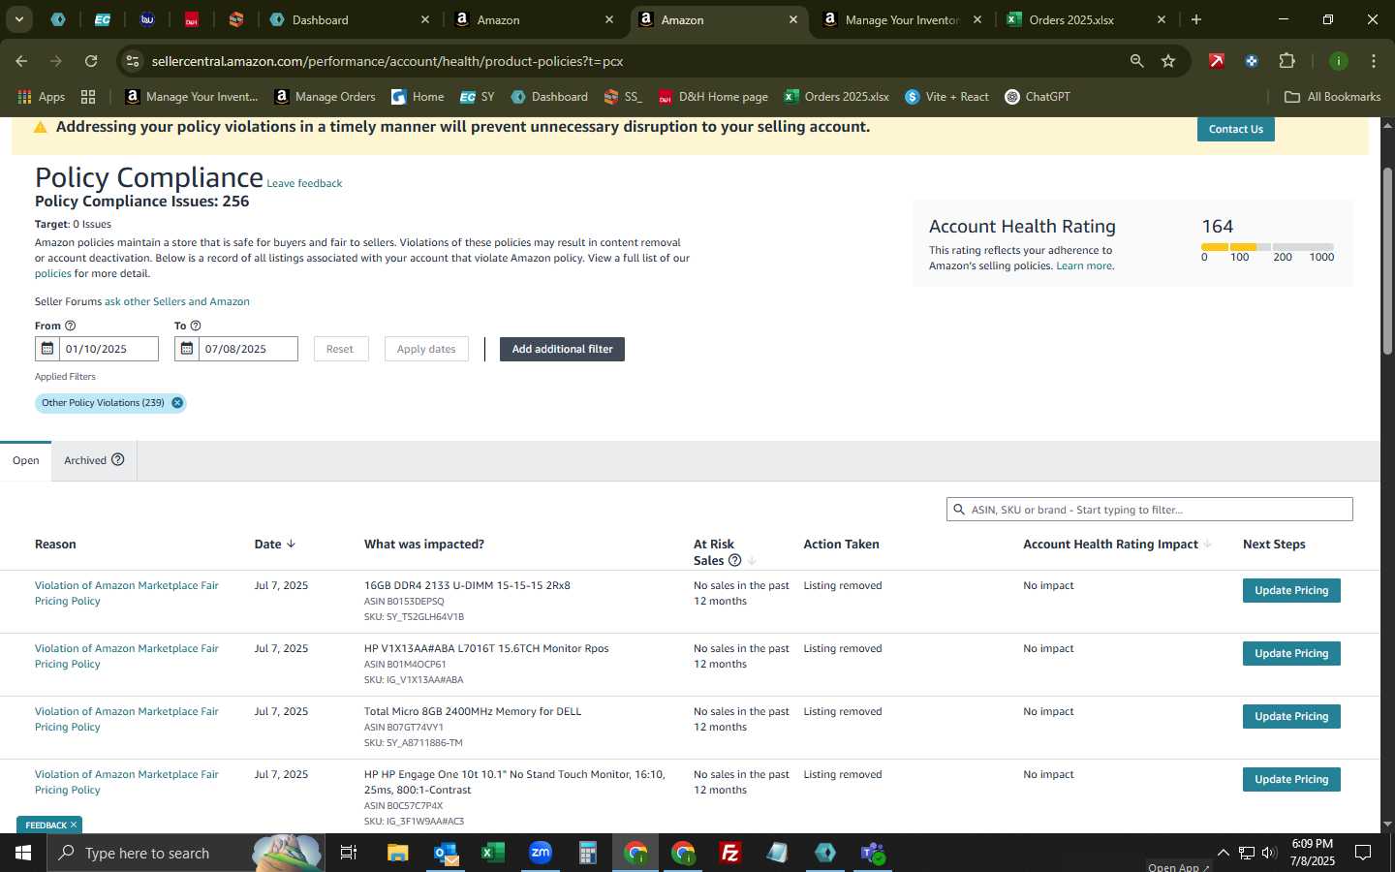Open the Vite + React bookmark

point(946,97)
